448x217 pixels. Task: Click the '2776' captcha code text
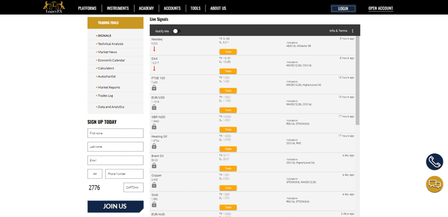[x=94, y=188]
